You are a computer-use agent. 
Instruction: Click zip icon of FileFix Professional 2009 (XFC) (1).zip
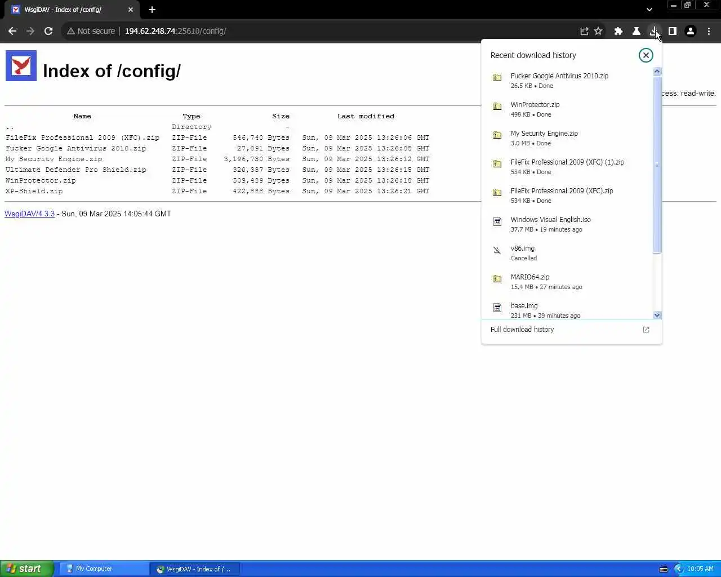coord(497,164)
